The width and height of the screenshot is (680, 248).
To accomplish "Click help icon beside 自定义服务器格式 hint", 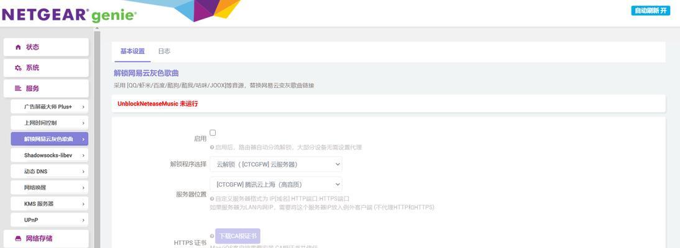I will coord(212,198).
